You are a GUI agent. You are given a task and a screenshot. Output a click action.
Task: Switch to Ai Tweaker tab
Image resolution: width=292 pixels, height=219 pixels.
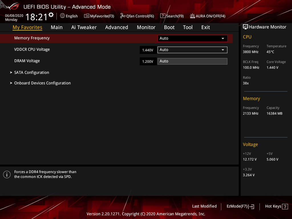coord(84,27)
